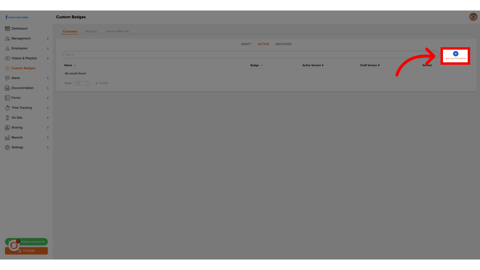Navigate to Dashboard section
This screenshot has width=480, height=270.
[x=19, y=28]
